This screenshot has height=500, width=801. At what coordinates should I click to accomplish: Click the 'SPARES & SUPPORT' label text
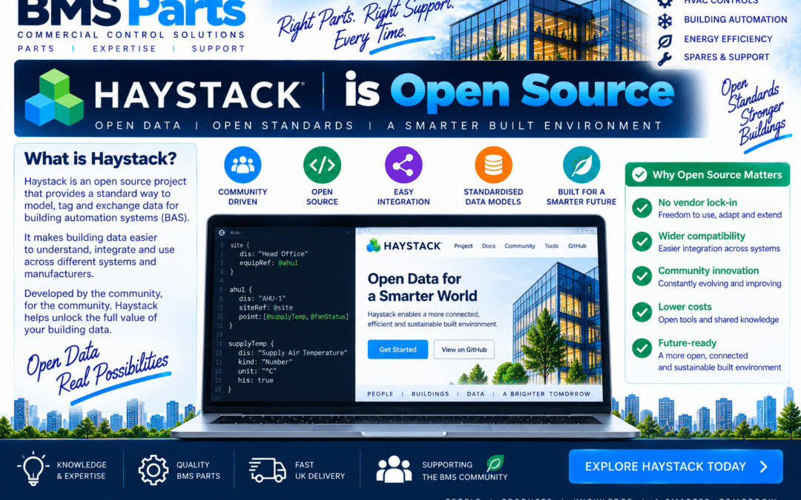pyautogui.click(x=726, y=57)
